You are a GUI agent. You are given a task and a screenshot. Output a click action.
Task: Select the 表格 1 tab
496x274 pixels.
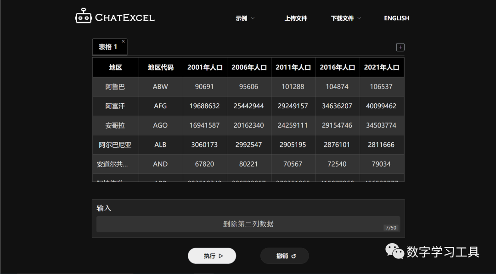pyautogui.click(x=108, y=47)
